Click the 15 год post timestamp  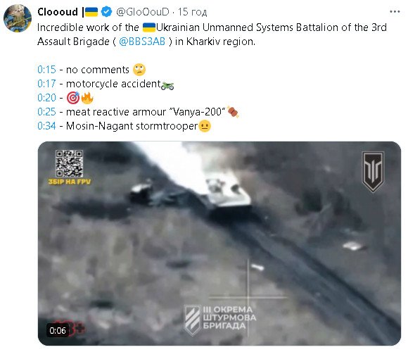(192, 12)
